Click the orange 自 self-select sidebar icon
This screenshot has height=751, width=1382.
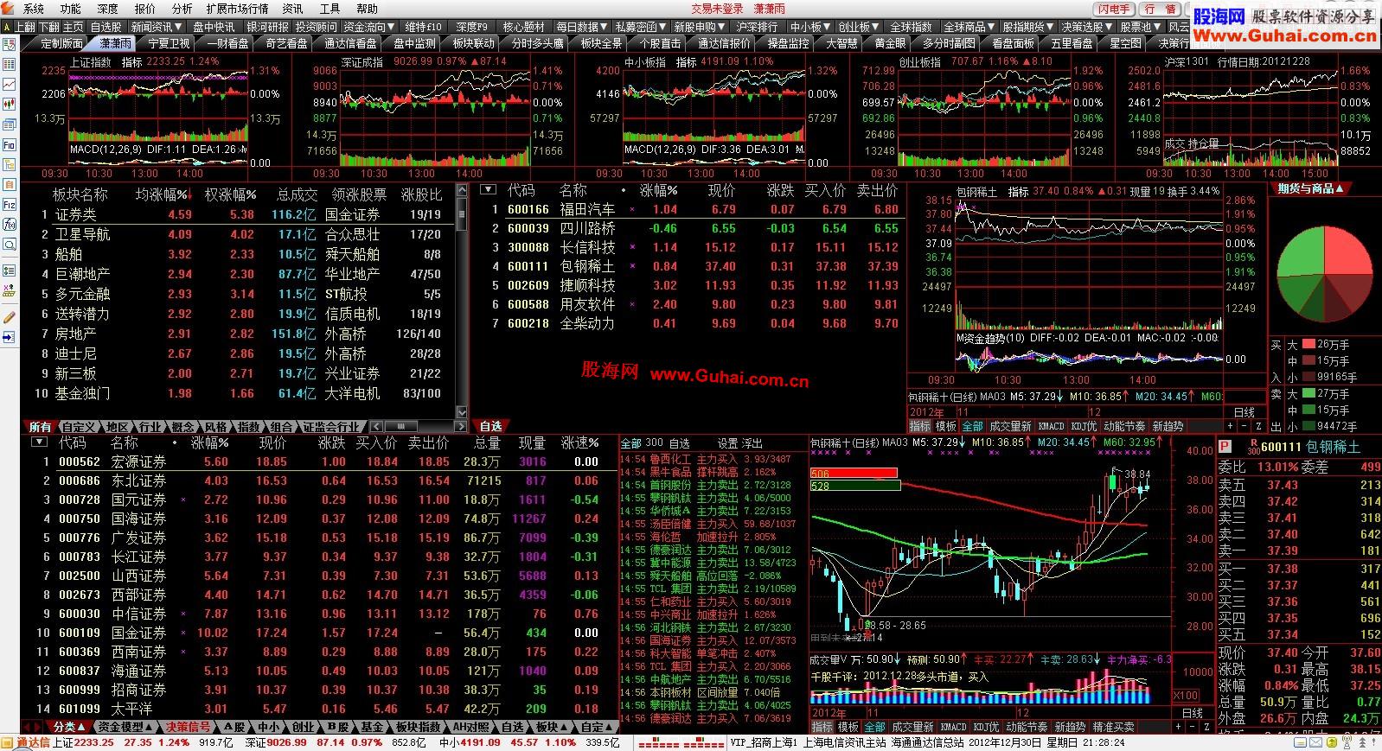(10, 185)
